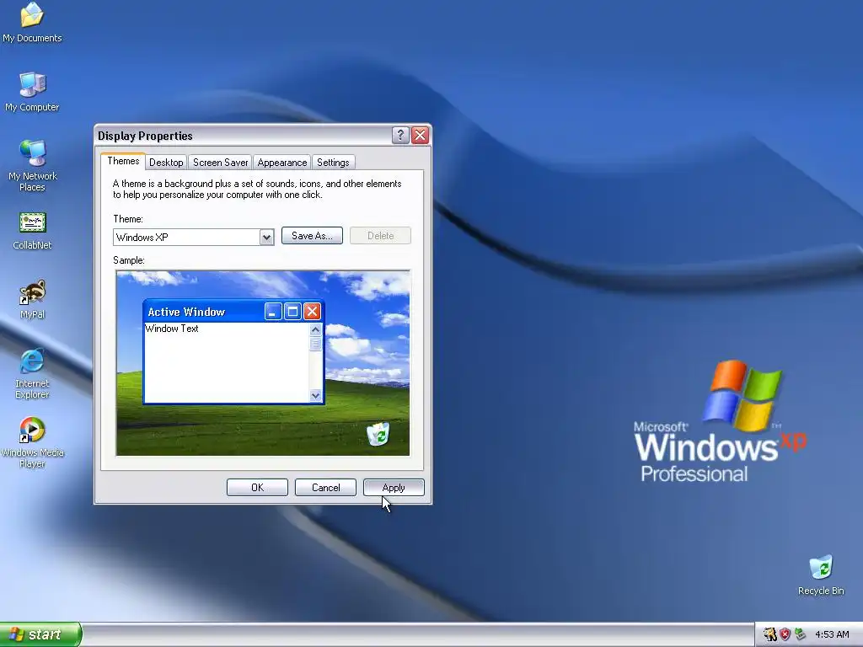Screen dimensions: 863x647
Task: Click the sample window close icon
Action: pyautogui.click(x=312, y=312)
